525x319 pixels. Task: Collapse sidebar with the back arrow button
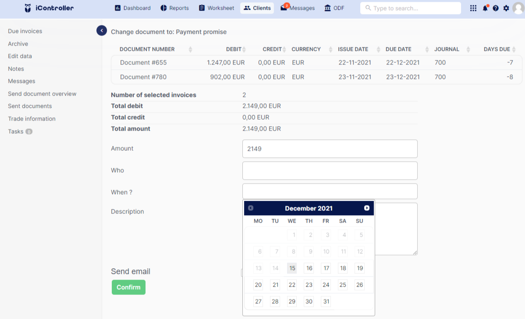tap(102, 31)
